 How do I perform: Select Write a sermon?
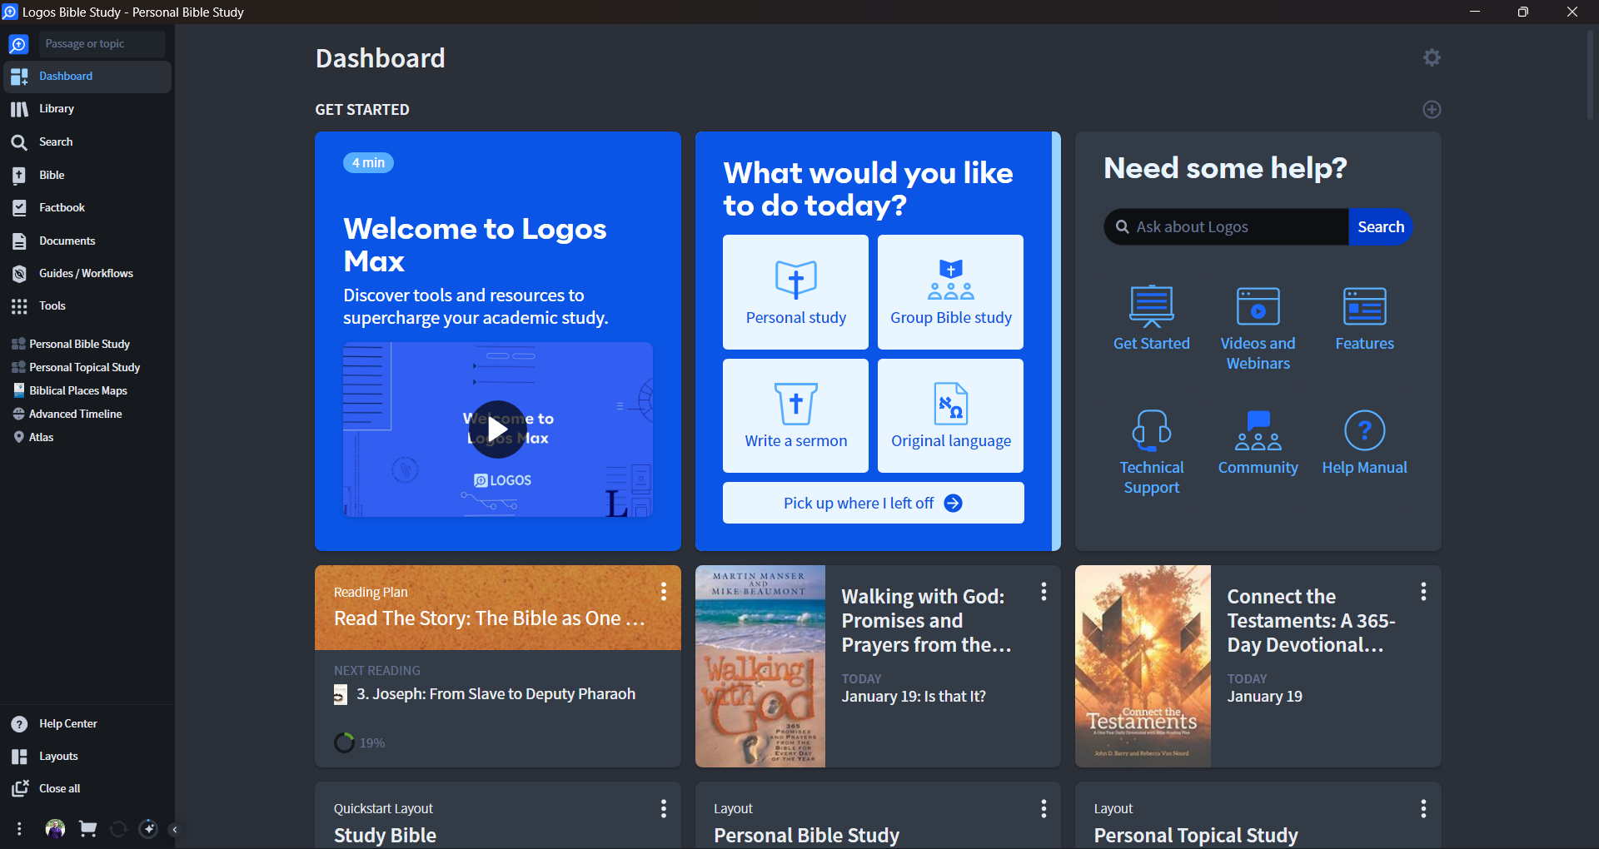(x=795, y=415)
